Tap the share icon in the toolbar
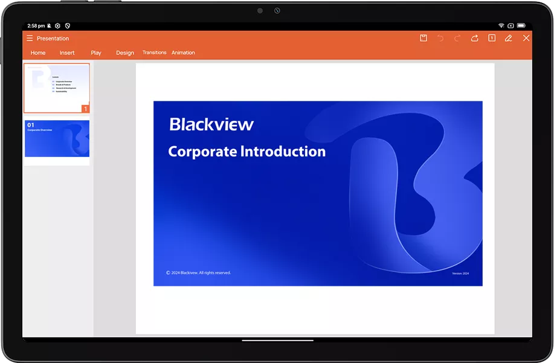 coord(475,38)
